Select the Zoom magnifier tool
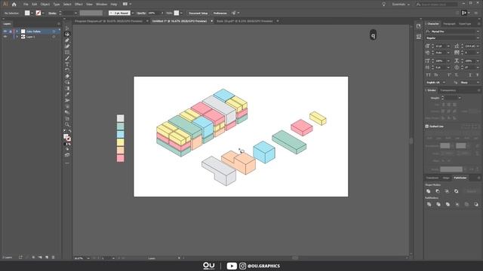Image resolution: width=483 pixels, height=271 pixels. (x=67, y=124)
